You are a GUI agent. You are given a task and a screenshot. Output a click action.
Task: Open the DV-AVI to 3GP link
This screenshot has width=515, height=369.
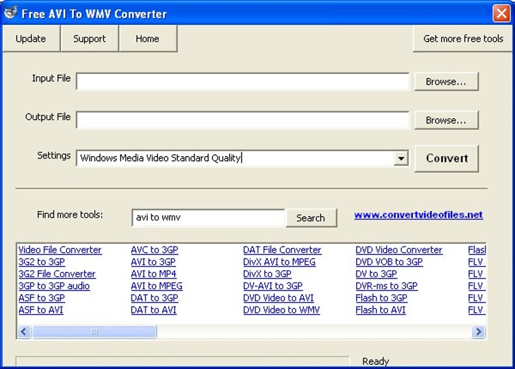coord(273,286)
